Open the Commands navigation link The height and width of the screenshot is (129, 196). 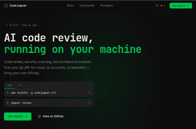87,5
